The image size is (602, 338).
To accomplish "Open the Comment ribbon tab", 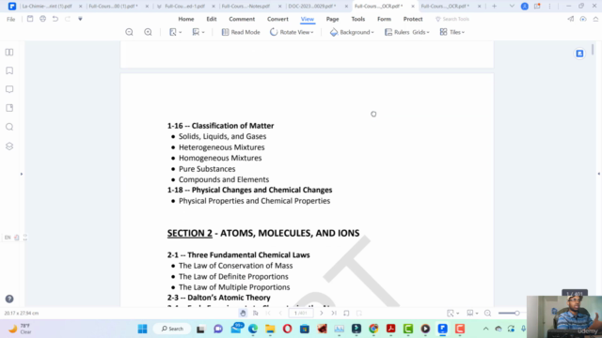I will tap(242, 19).
